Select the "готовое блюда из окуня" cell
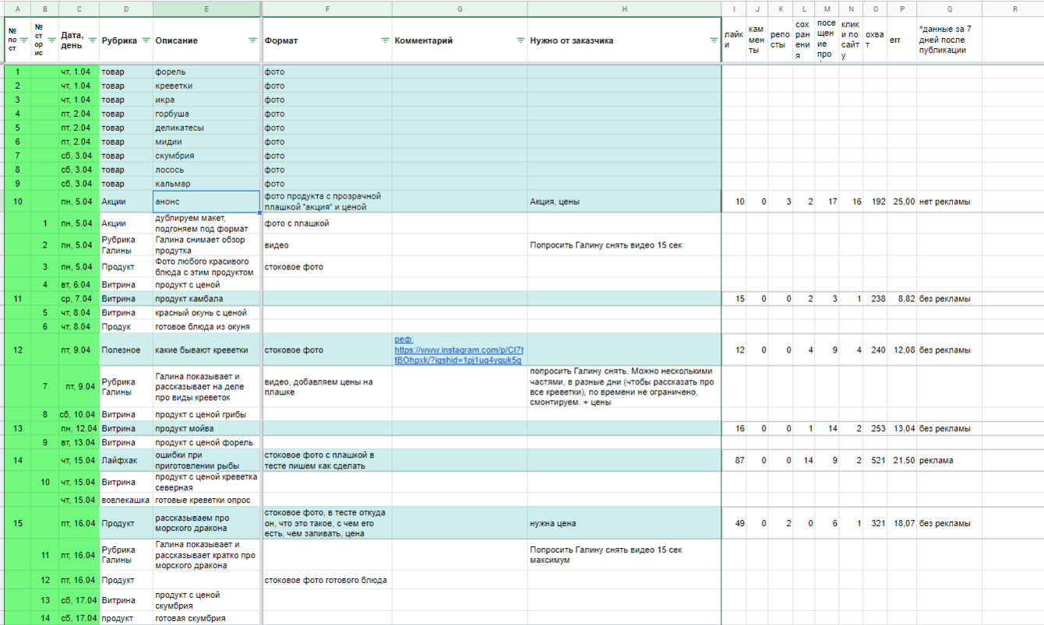The image size is (1044, 625). [x=206, y=326]
